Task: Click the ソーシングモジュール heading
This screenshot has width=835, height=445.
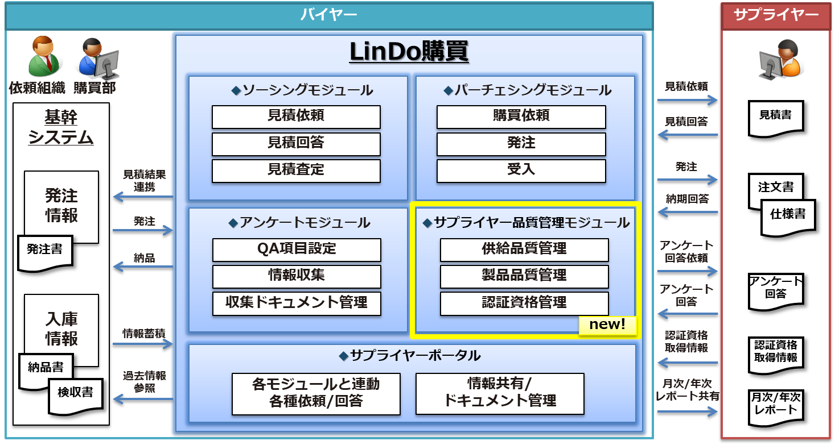Action: tap(302, 90)
